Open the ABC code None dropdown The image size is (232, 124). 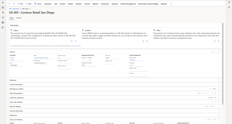point(112,58)
